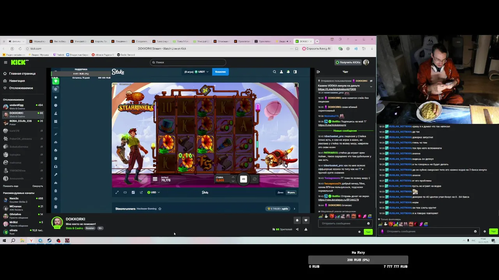Click the Stake sidebar star favourites icon
The height and width of the screenshot is (280, 499).
coord(56,97)
